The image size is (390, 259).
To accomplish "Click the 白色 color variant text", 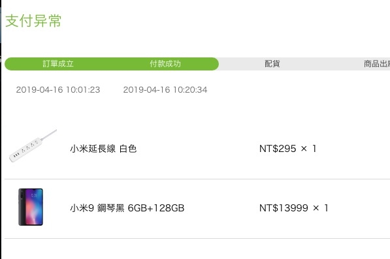I will click(128, 149).
